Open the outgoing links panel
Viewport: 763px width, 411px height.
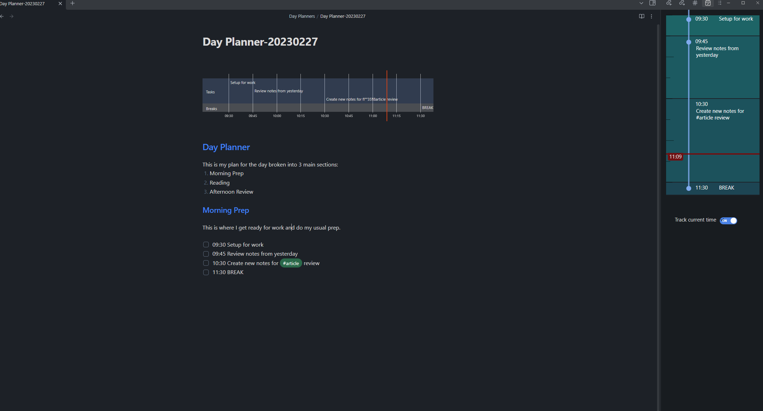click(682, 3)
